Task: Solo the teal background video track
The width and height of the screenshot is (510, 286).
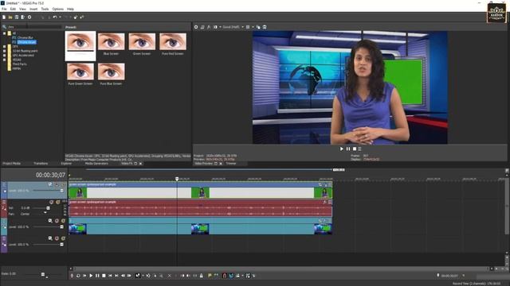Action: tap(63, 221)
